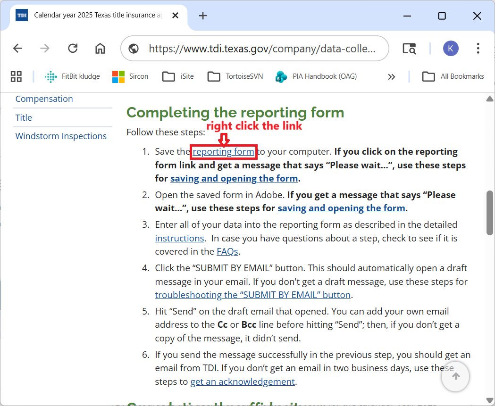This screenshot has width=495, height=406.
Task: Open the FitBit kludge bookmark
Action: (x=72, y=76)
